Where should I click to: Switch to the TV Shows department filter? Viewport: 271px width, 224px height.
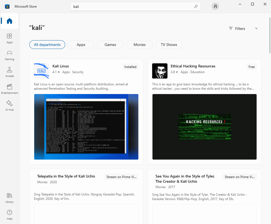pyautogui.click(x=169, y=44)
